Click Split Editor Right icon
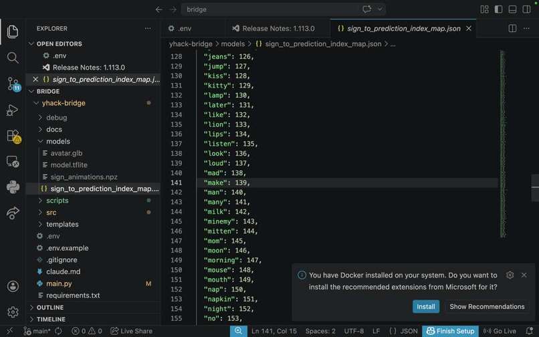The width and height of the screenshot is (539, 337). pyautogui.click(x=512, y=28)
